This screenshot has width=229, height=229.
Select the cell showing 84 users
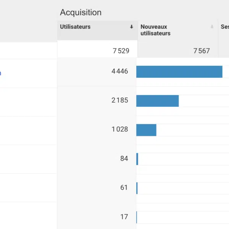pyautogui.click(x=124, y=158)
